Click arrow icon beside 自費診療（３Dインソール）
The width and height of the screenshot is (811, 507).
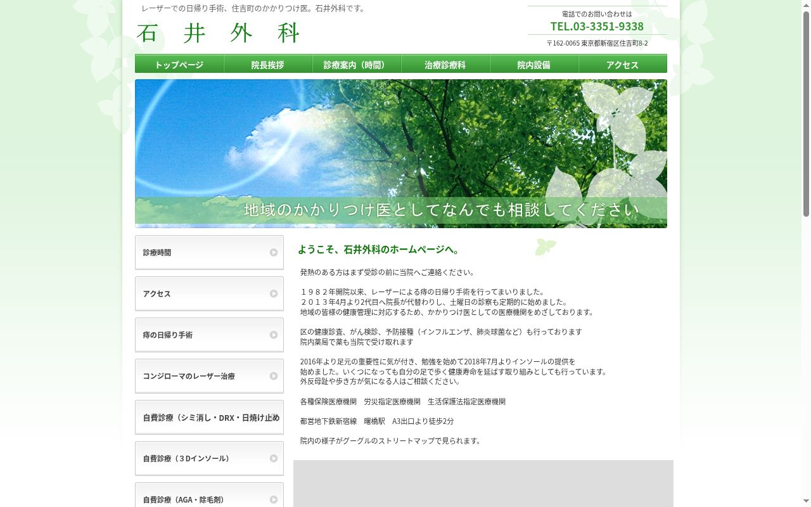click(274, 458)
